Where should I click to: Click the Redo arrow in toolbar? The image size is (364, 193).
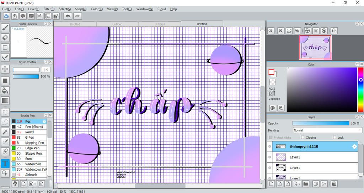[x=77, y=16]
